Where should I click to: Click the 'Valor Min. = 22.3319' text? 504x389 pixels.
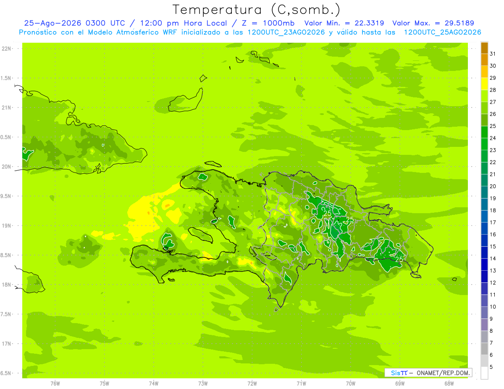(x=344, y=23)
